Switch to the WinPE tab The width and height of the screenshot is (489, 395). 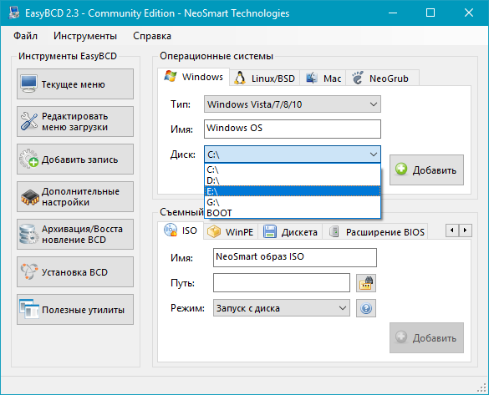tap(231, 232)
